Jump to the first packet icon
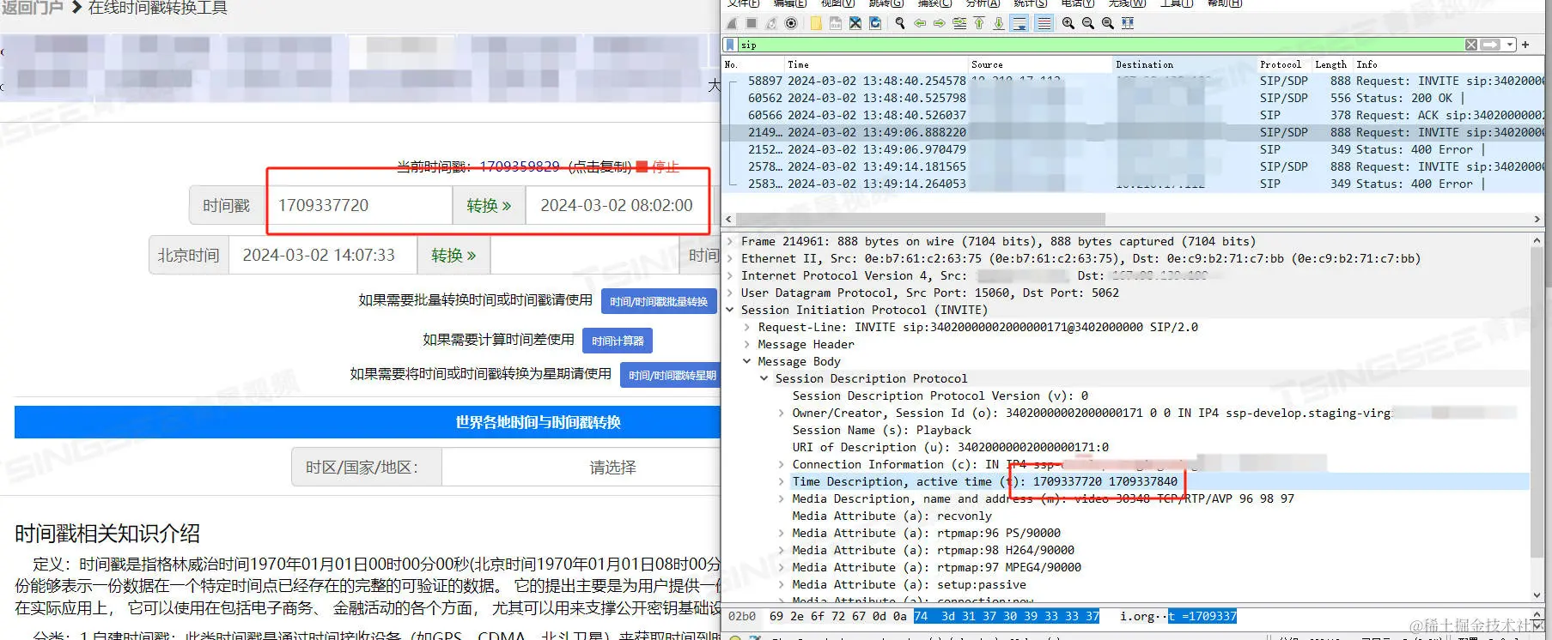Screen dimensions: 1552x640 (x=979, y=23)
